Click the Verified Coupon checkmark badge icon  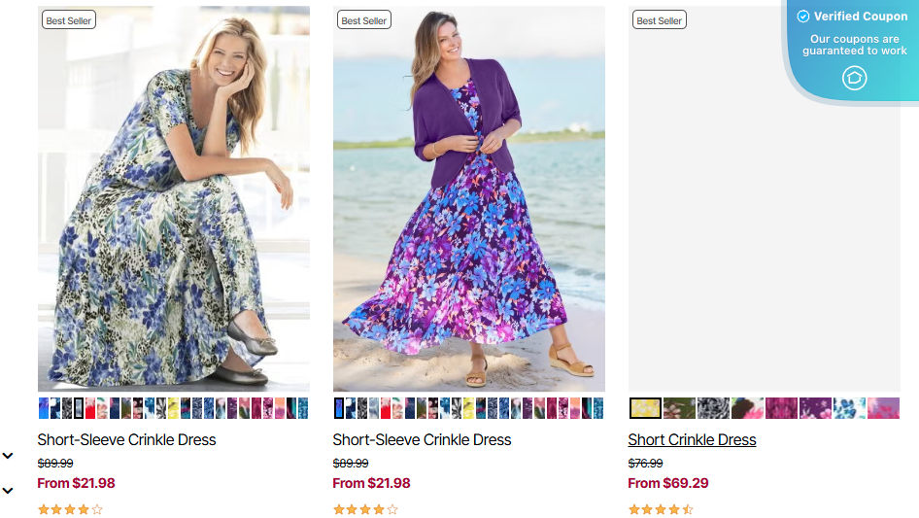pos(803,17)
